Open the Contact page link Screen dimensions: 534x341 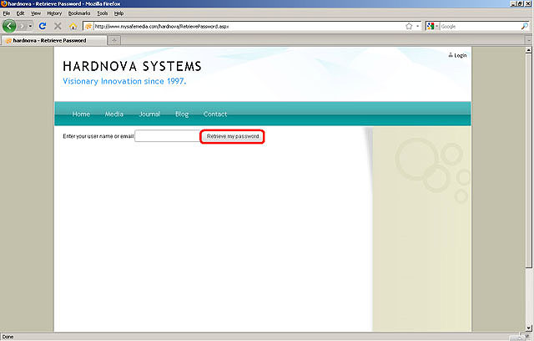[x=215, y=115]
